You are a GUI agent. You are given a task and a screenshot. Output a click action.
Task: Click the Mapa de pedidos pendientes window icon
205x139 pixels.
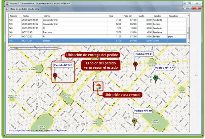(7, 9)
